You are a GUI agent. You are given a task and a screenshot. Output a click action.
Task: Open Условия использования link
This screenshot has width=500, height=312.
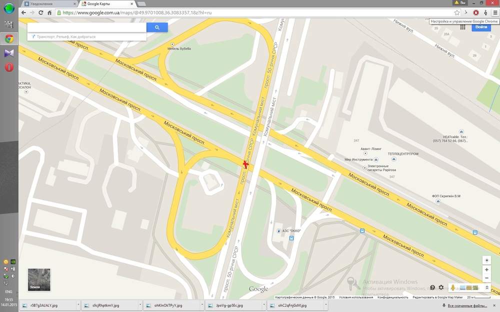point(356,297)
